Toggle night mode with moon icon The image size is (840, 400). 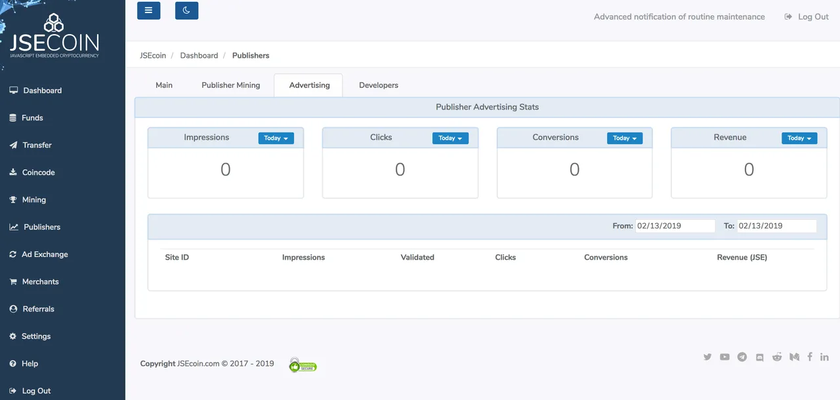[187, 10]
